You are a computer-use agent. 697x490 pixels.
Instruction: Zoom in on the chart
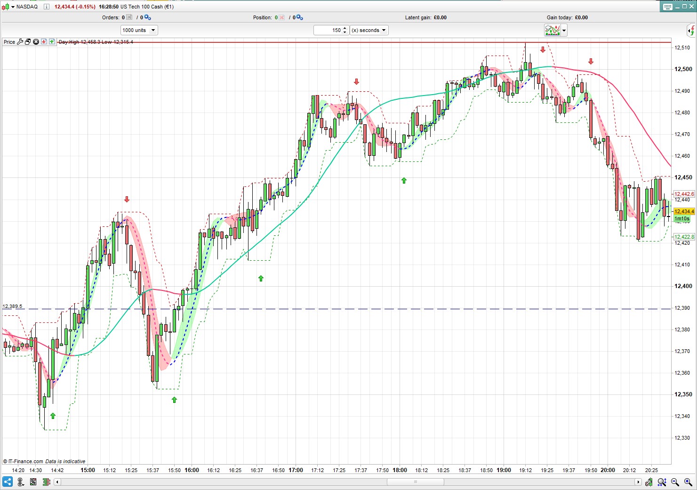689,482
